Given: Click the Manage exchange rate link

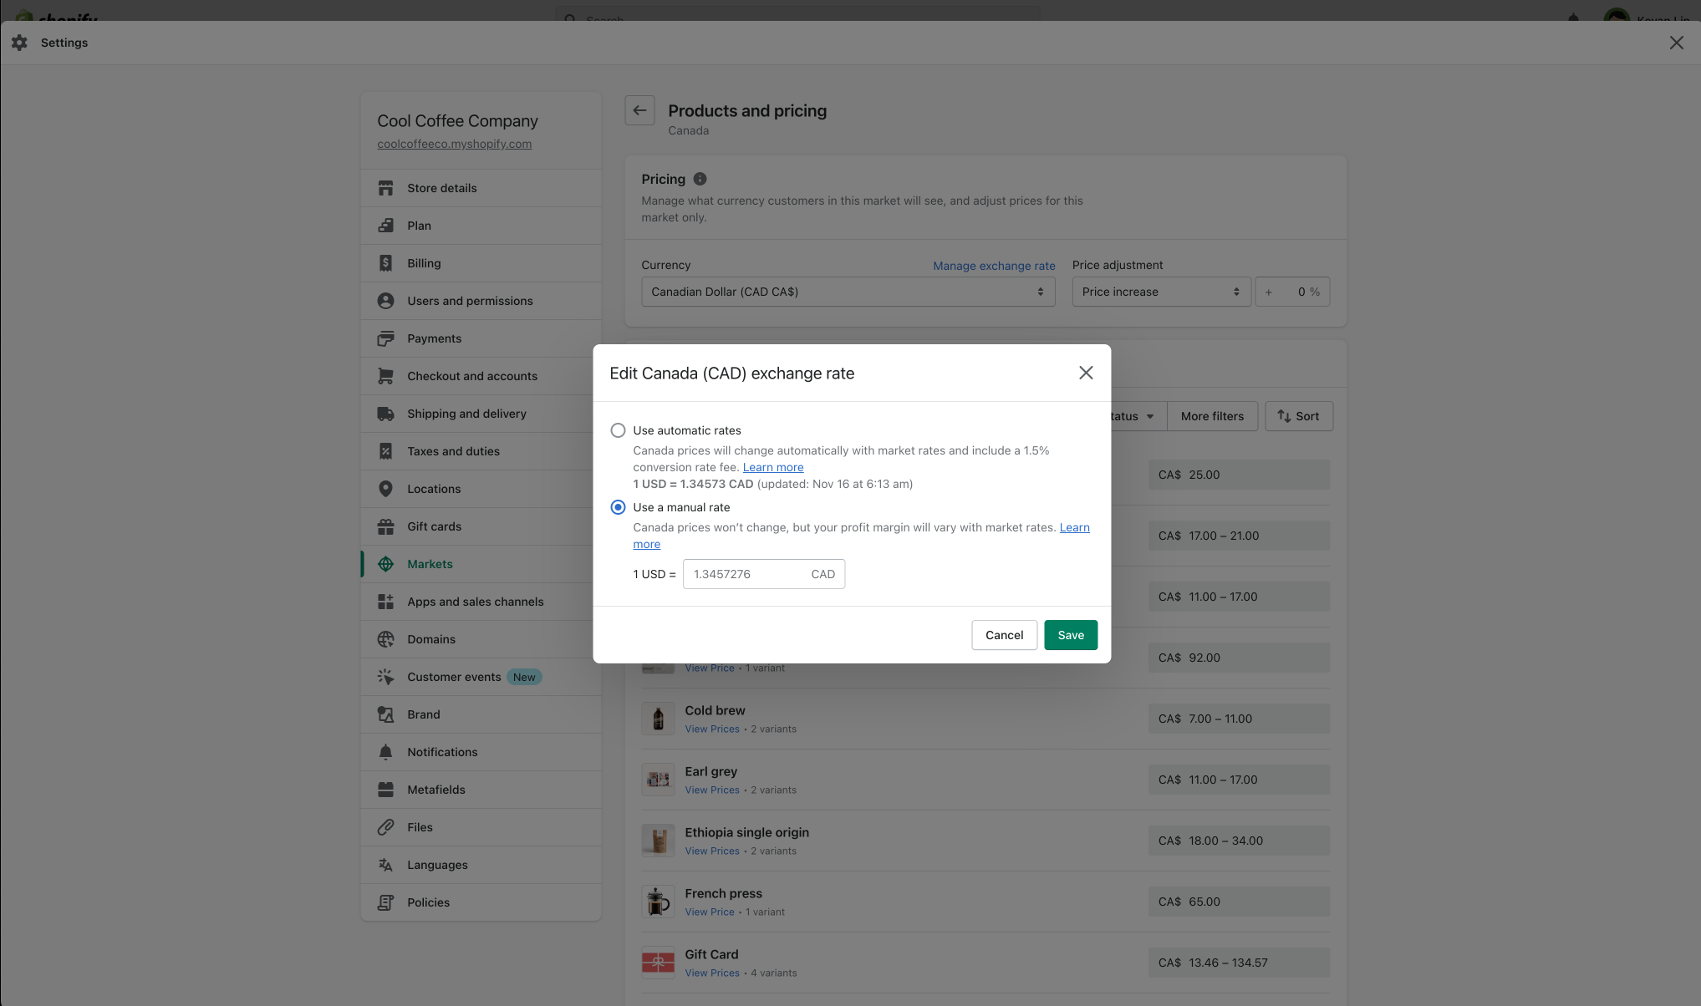Looking at the screenshot, I should pos(994,266).
